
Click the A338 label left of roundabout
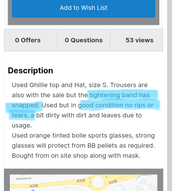coord(81,181)
